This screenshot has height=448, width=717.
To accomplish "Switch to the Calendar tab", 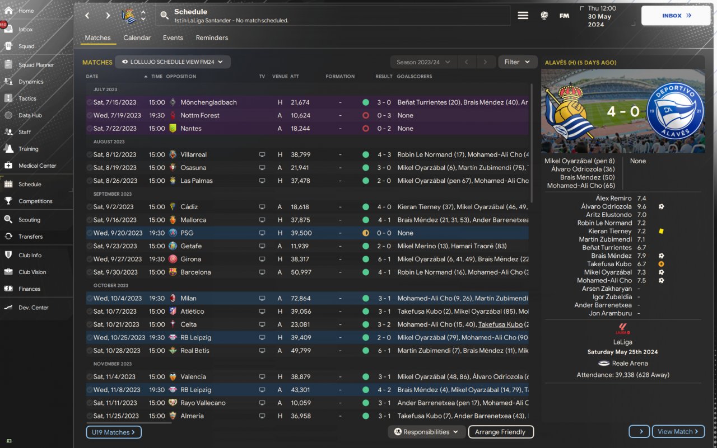I will pos(137,38).
